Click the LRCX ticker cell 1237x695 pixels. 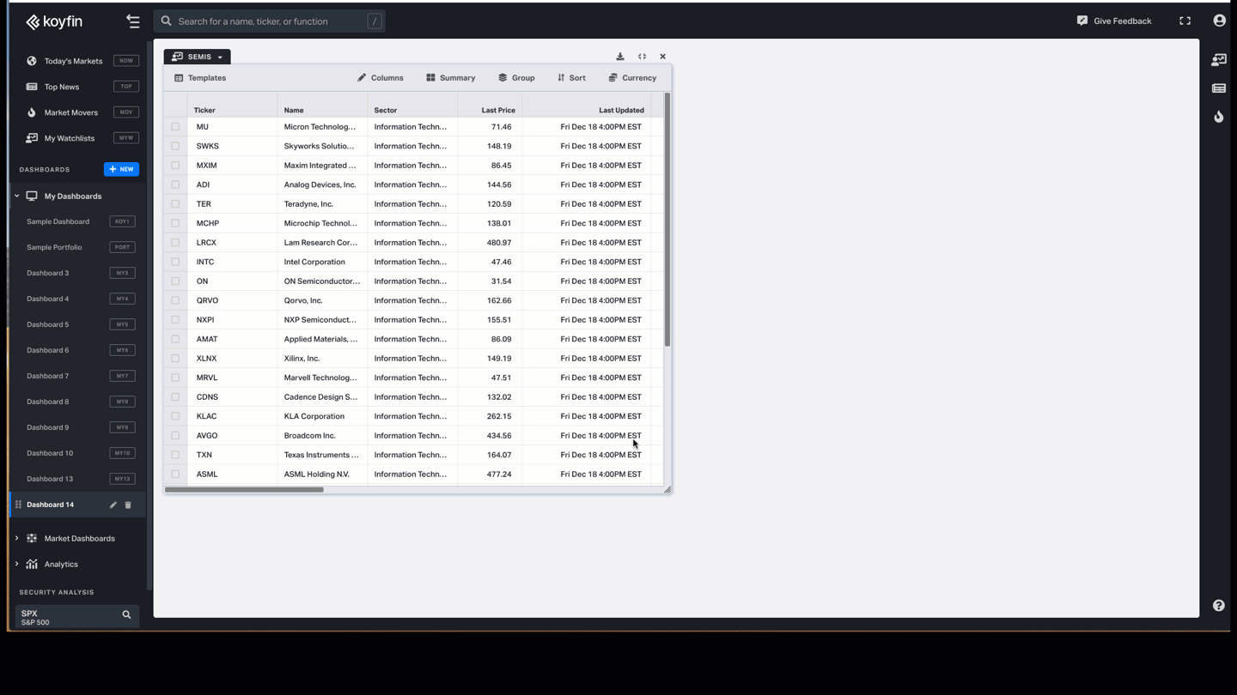(232, 243)
